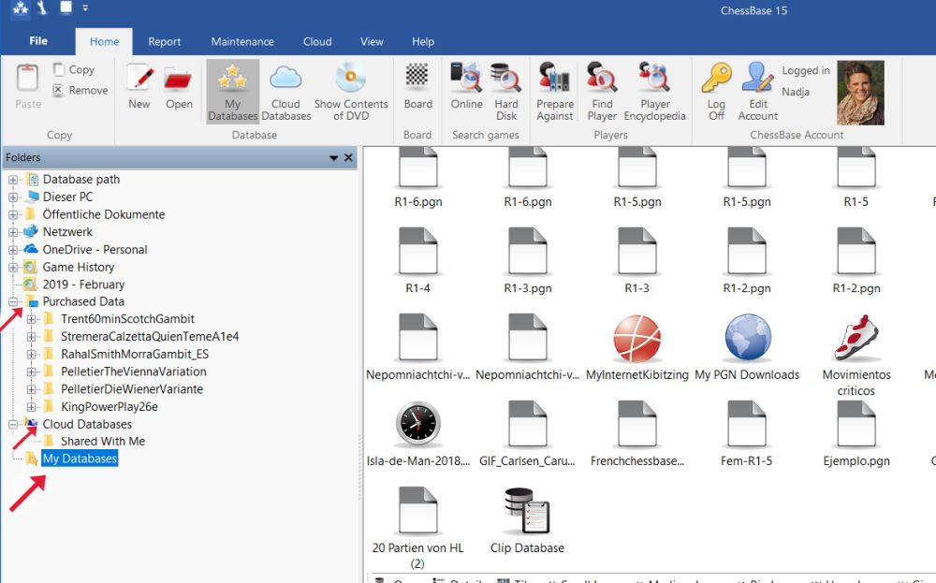Collapse the Purchased Data tree node
Viewport: 936px width, 583px height.
coord(13,302)
